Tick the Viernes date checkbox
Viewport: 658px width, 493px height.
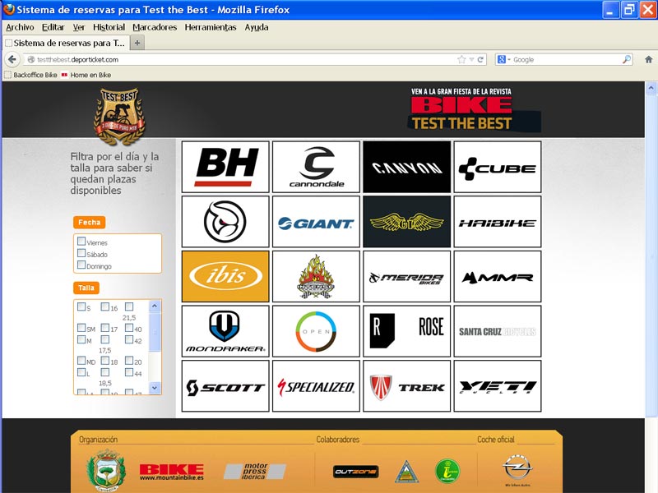coord(81,241)
